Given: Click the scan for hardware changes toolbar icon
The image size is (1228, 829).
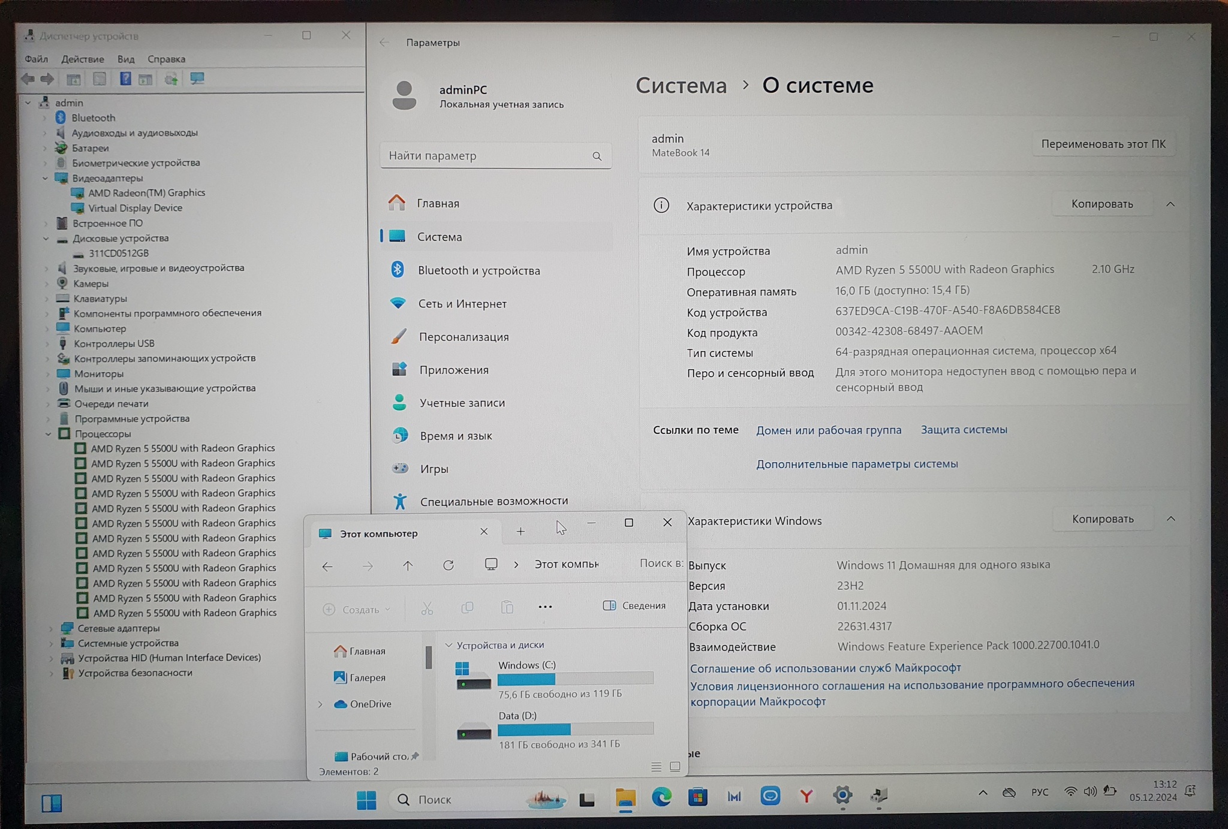Looking at the screenshot, I should [x=197, y=79].
